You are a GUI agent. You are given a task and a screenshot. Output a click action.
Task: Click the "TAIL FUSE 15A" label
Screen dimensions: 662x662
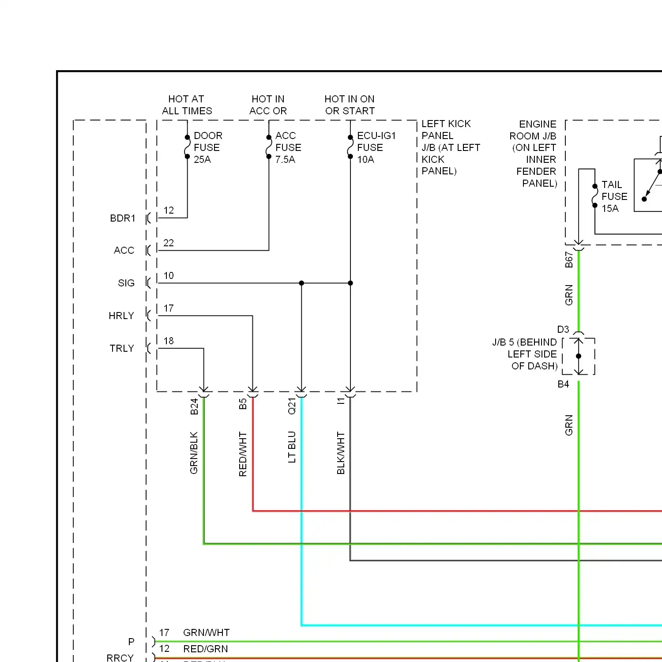pos(614,196)
